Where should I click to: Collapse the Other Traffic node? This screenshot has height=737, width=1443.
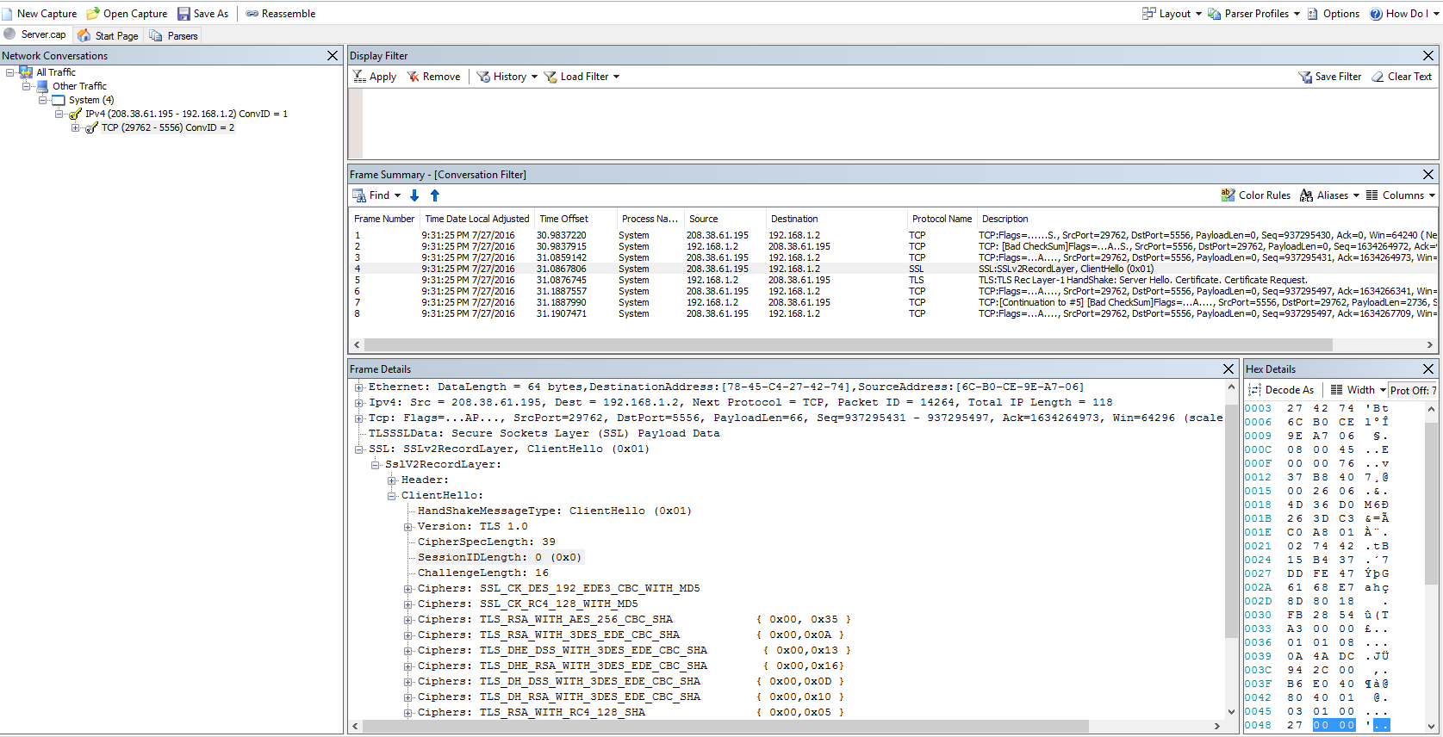[x=27, y=86]
